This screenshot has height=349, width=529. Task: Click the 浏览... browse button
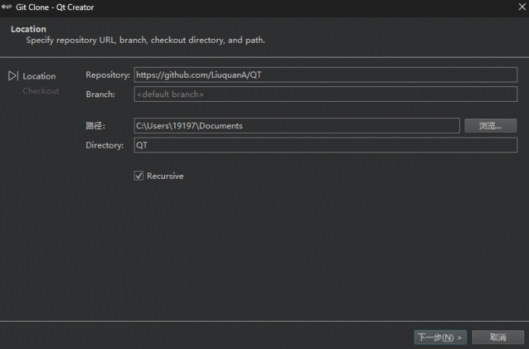point(490,126)
